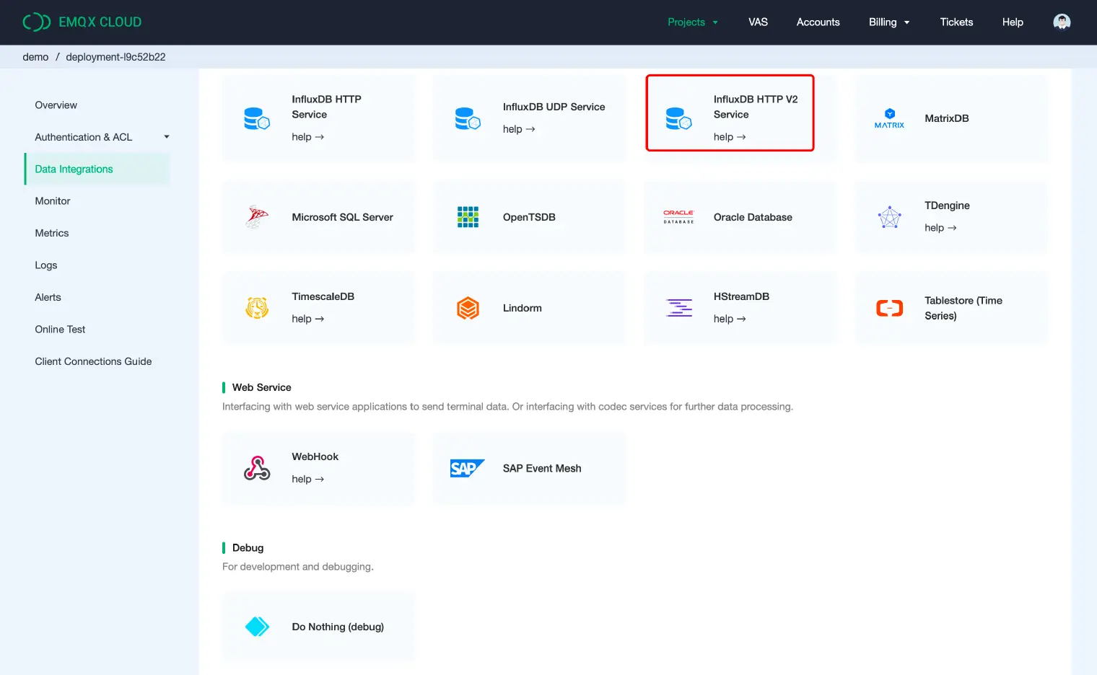Click the SAP logo icon
Screen dimensions: 1097x675
point(468,468)
